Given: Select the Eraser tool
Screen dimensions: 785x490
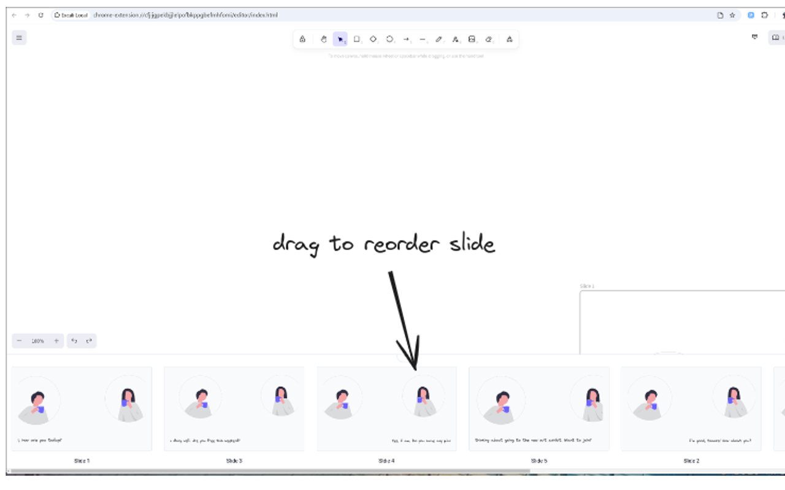Looking at the screenshot, I should (x=489, y=39).
